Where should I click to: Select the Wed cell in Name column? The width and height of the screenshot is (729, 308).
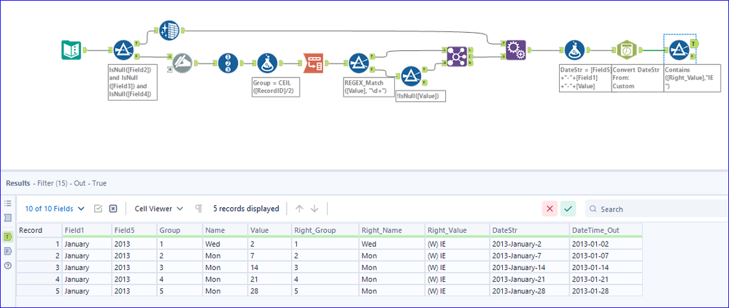(225, 243)
